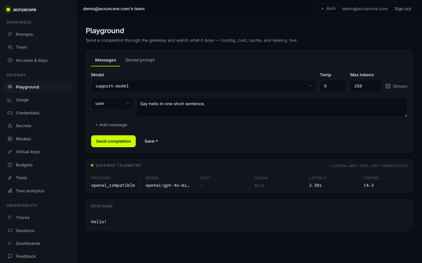The height and width of the screenshot is (263, 422).
Task: Click the telemetry request ID text
Action: [x=368, y=166]
